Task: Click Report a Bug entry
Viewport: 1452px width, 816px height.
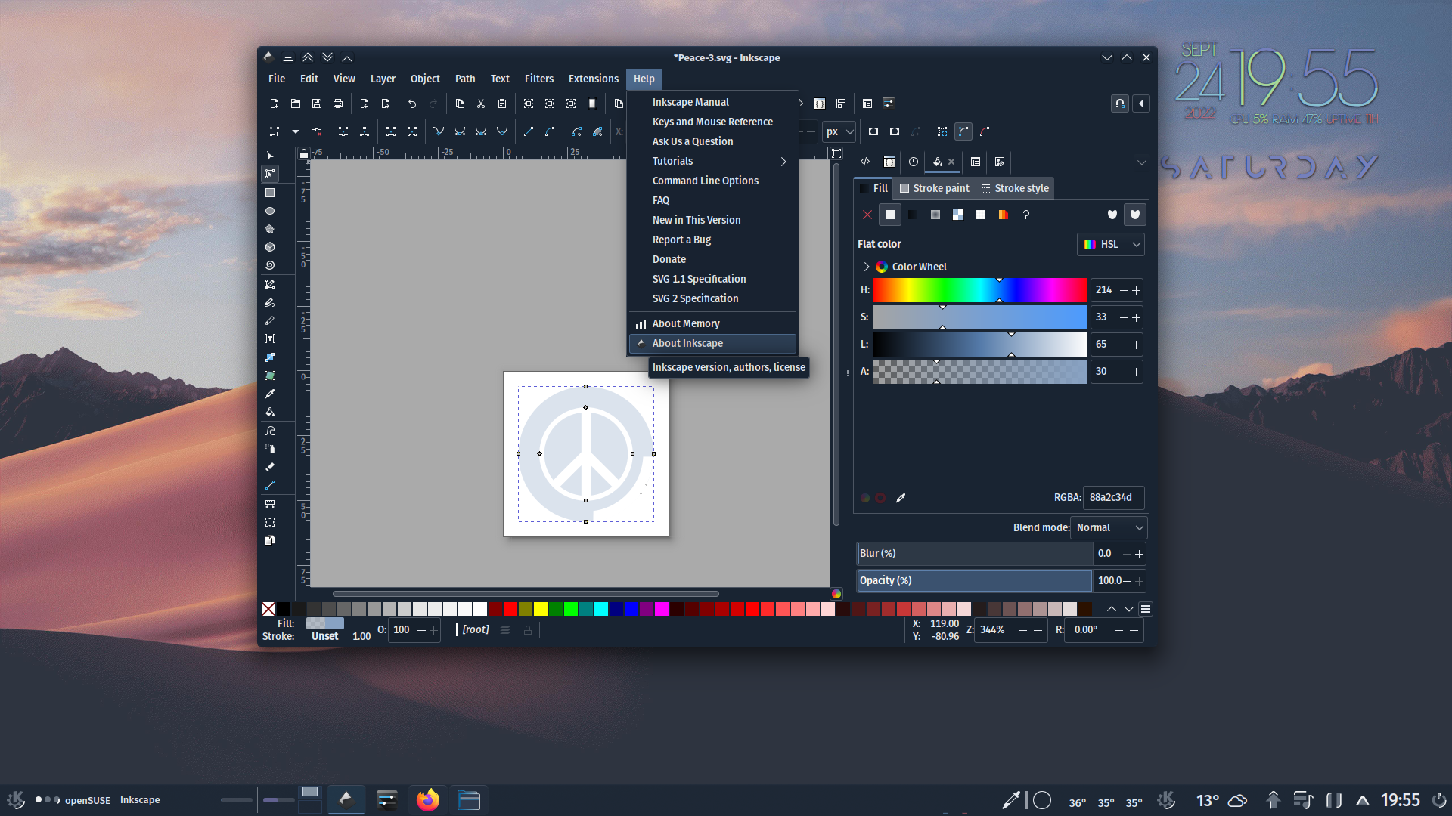Action: click(712, 240)
